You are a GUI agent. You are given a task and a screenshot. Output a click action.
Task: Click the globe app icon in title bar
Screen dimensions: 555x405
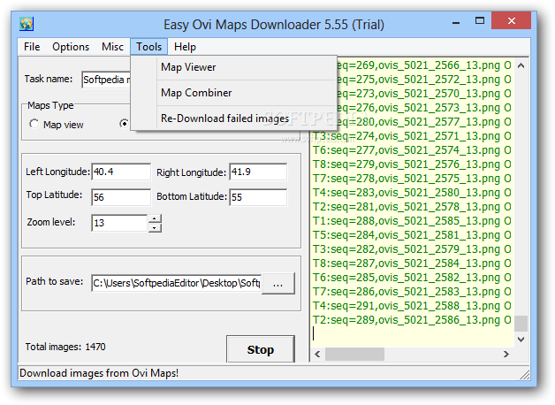(x=27, y=24)
